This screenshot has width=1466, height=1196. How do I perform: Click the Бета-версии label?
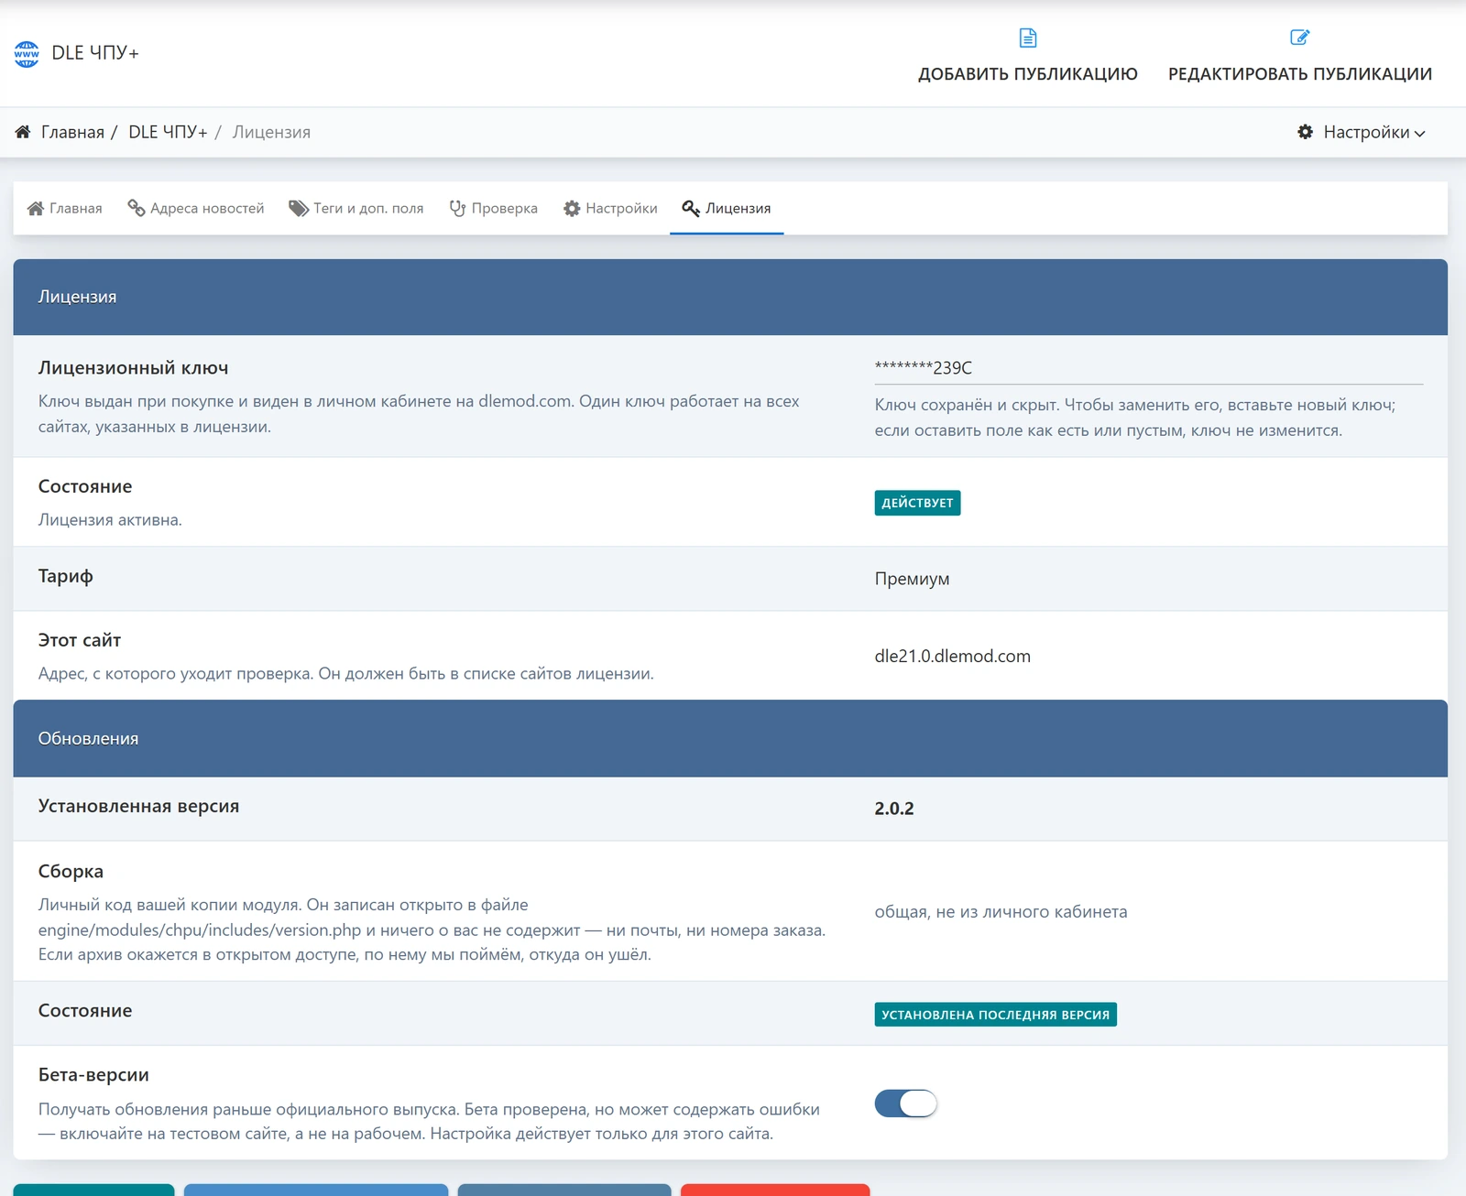click(93, 1075)
